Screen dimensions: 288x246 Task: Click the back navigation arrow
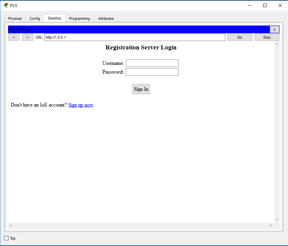(14, 37)
